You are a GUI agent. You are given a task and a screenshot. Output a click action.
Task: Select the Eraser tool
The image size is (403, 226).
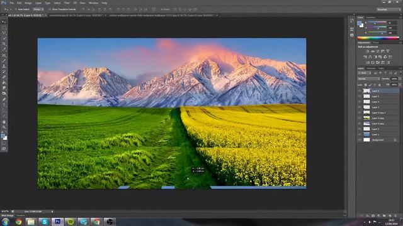(4, 77)
